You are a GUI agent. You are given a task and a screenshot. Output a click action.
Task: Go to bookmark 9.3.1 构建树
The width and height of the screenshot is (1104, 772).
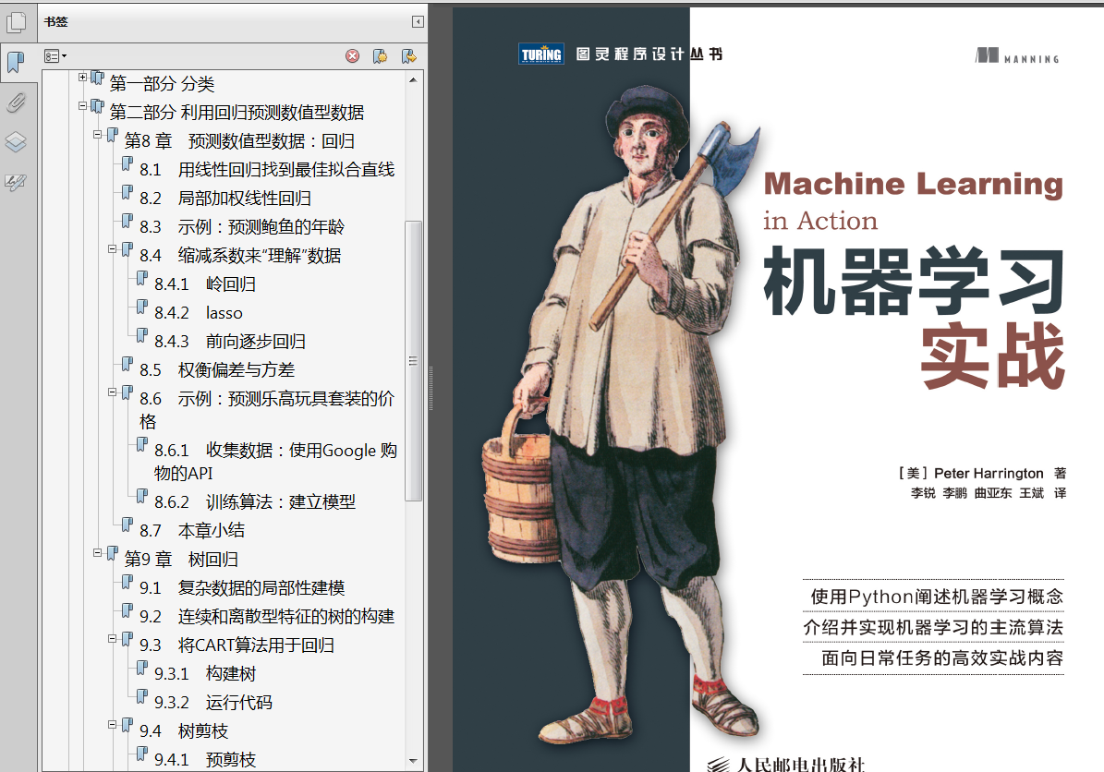coord(205,674)
